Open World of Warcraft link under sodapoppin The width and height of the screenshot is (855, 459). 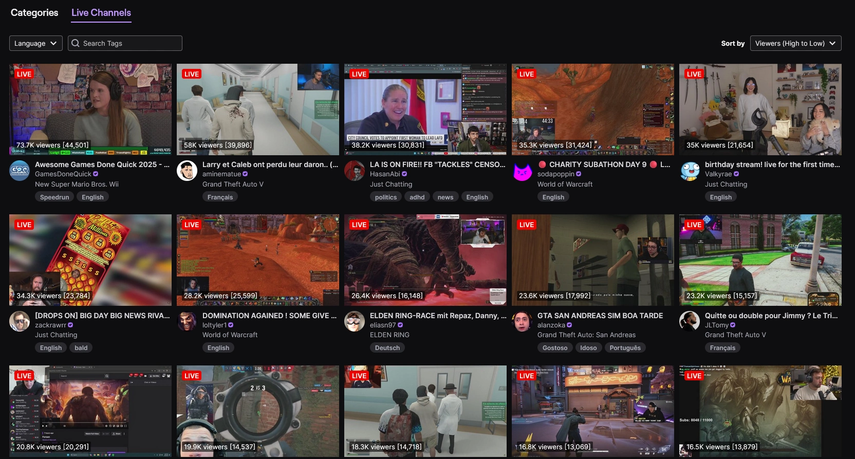565,184
